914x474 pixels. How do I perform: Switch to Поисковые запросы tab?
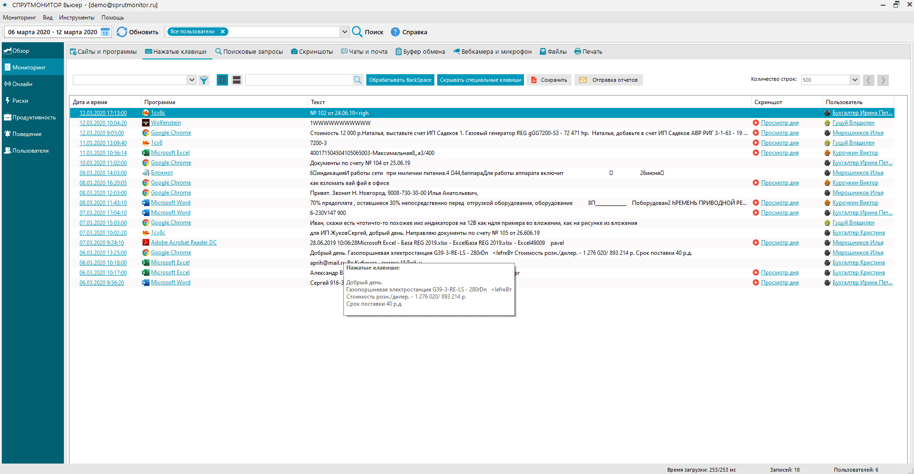(x=249, y=51)
